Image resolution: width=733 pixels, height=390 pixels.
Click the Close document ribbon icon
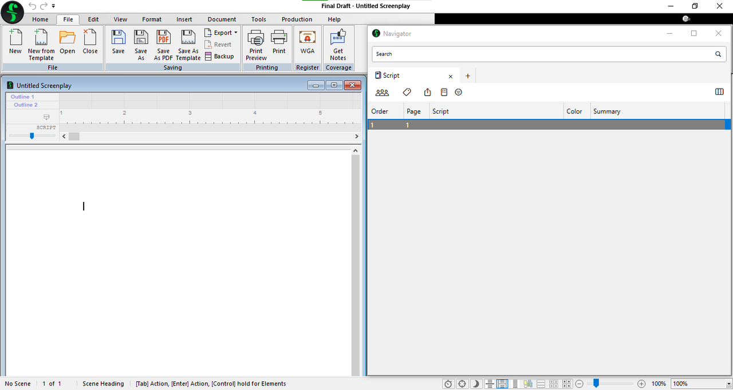point(90,38)
